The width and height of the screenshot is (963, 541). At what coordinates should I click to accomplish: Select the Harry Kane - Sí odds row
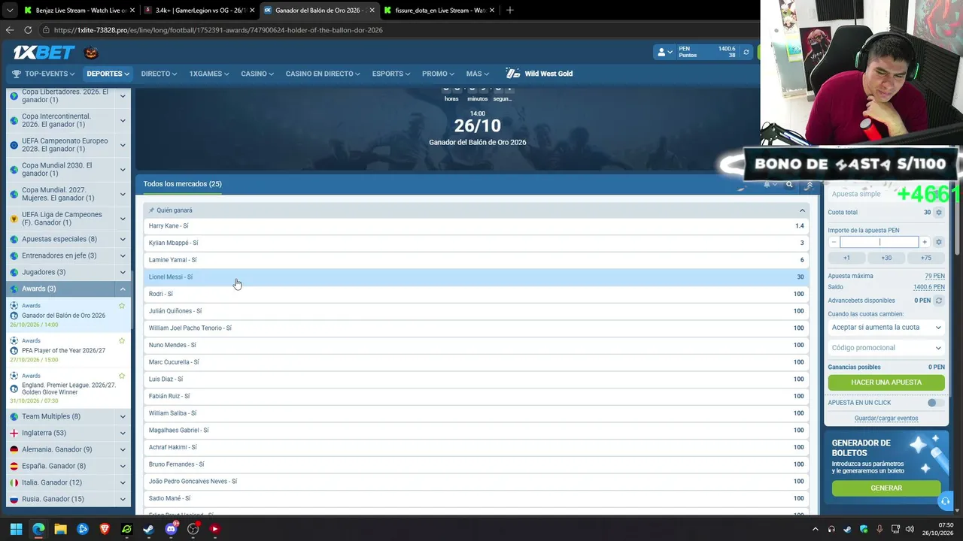(x=476, y=225)
